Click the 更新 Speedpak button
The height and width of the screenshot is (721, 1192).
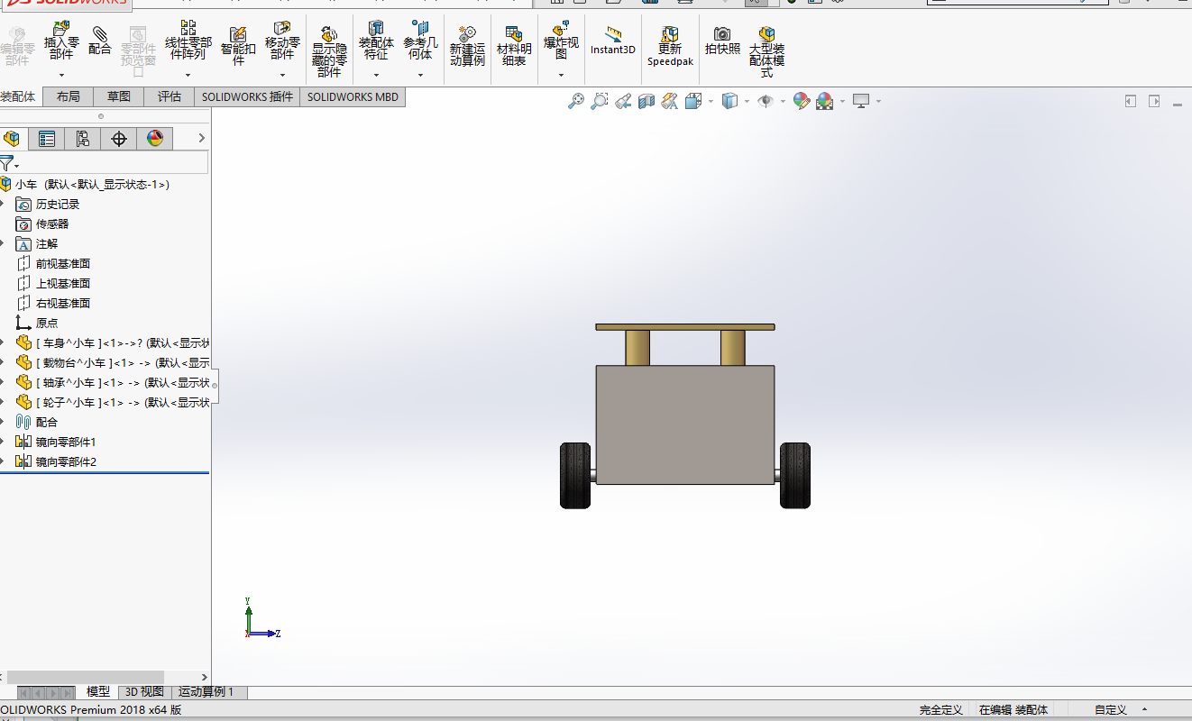pyautogui.click(x=670, y=45)
